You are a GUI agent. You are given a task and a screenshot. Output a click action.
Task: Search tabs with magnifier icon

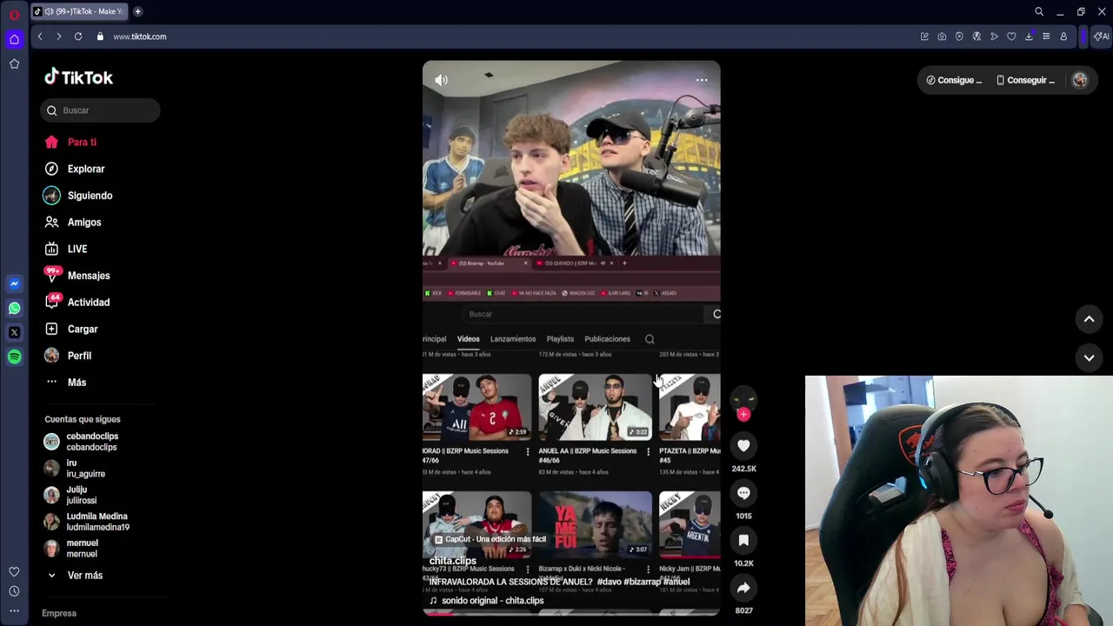pos(1039,11)
